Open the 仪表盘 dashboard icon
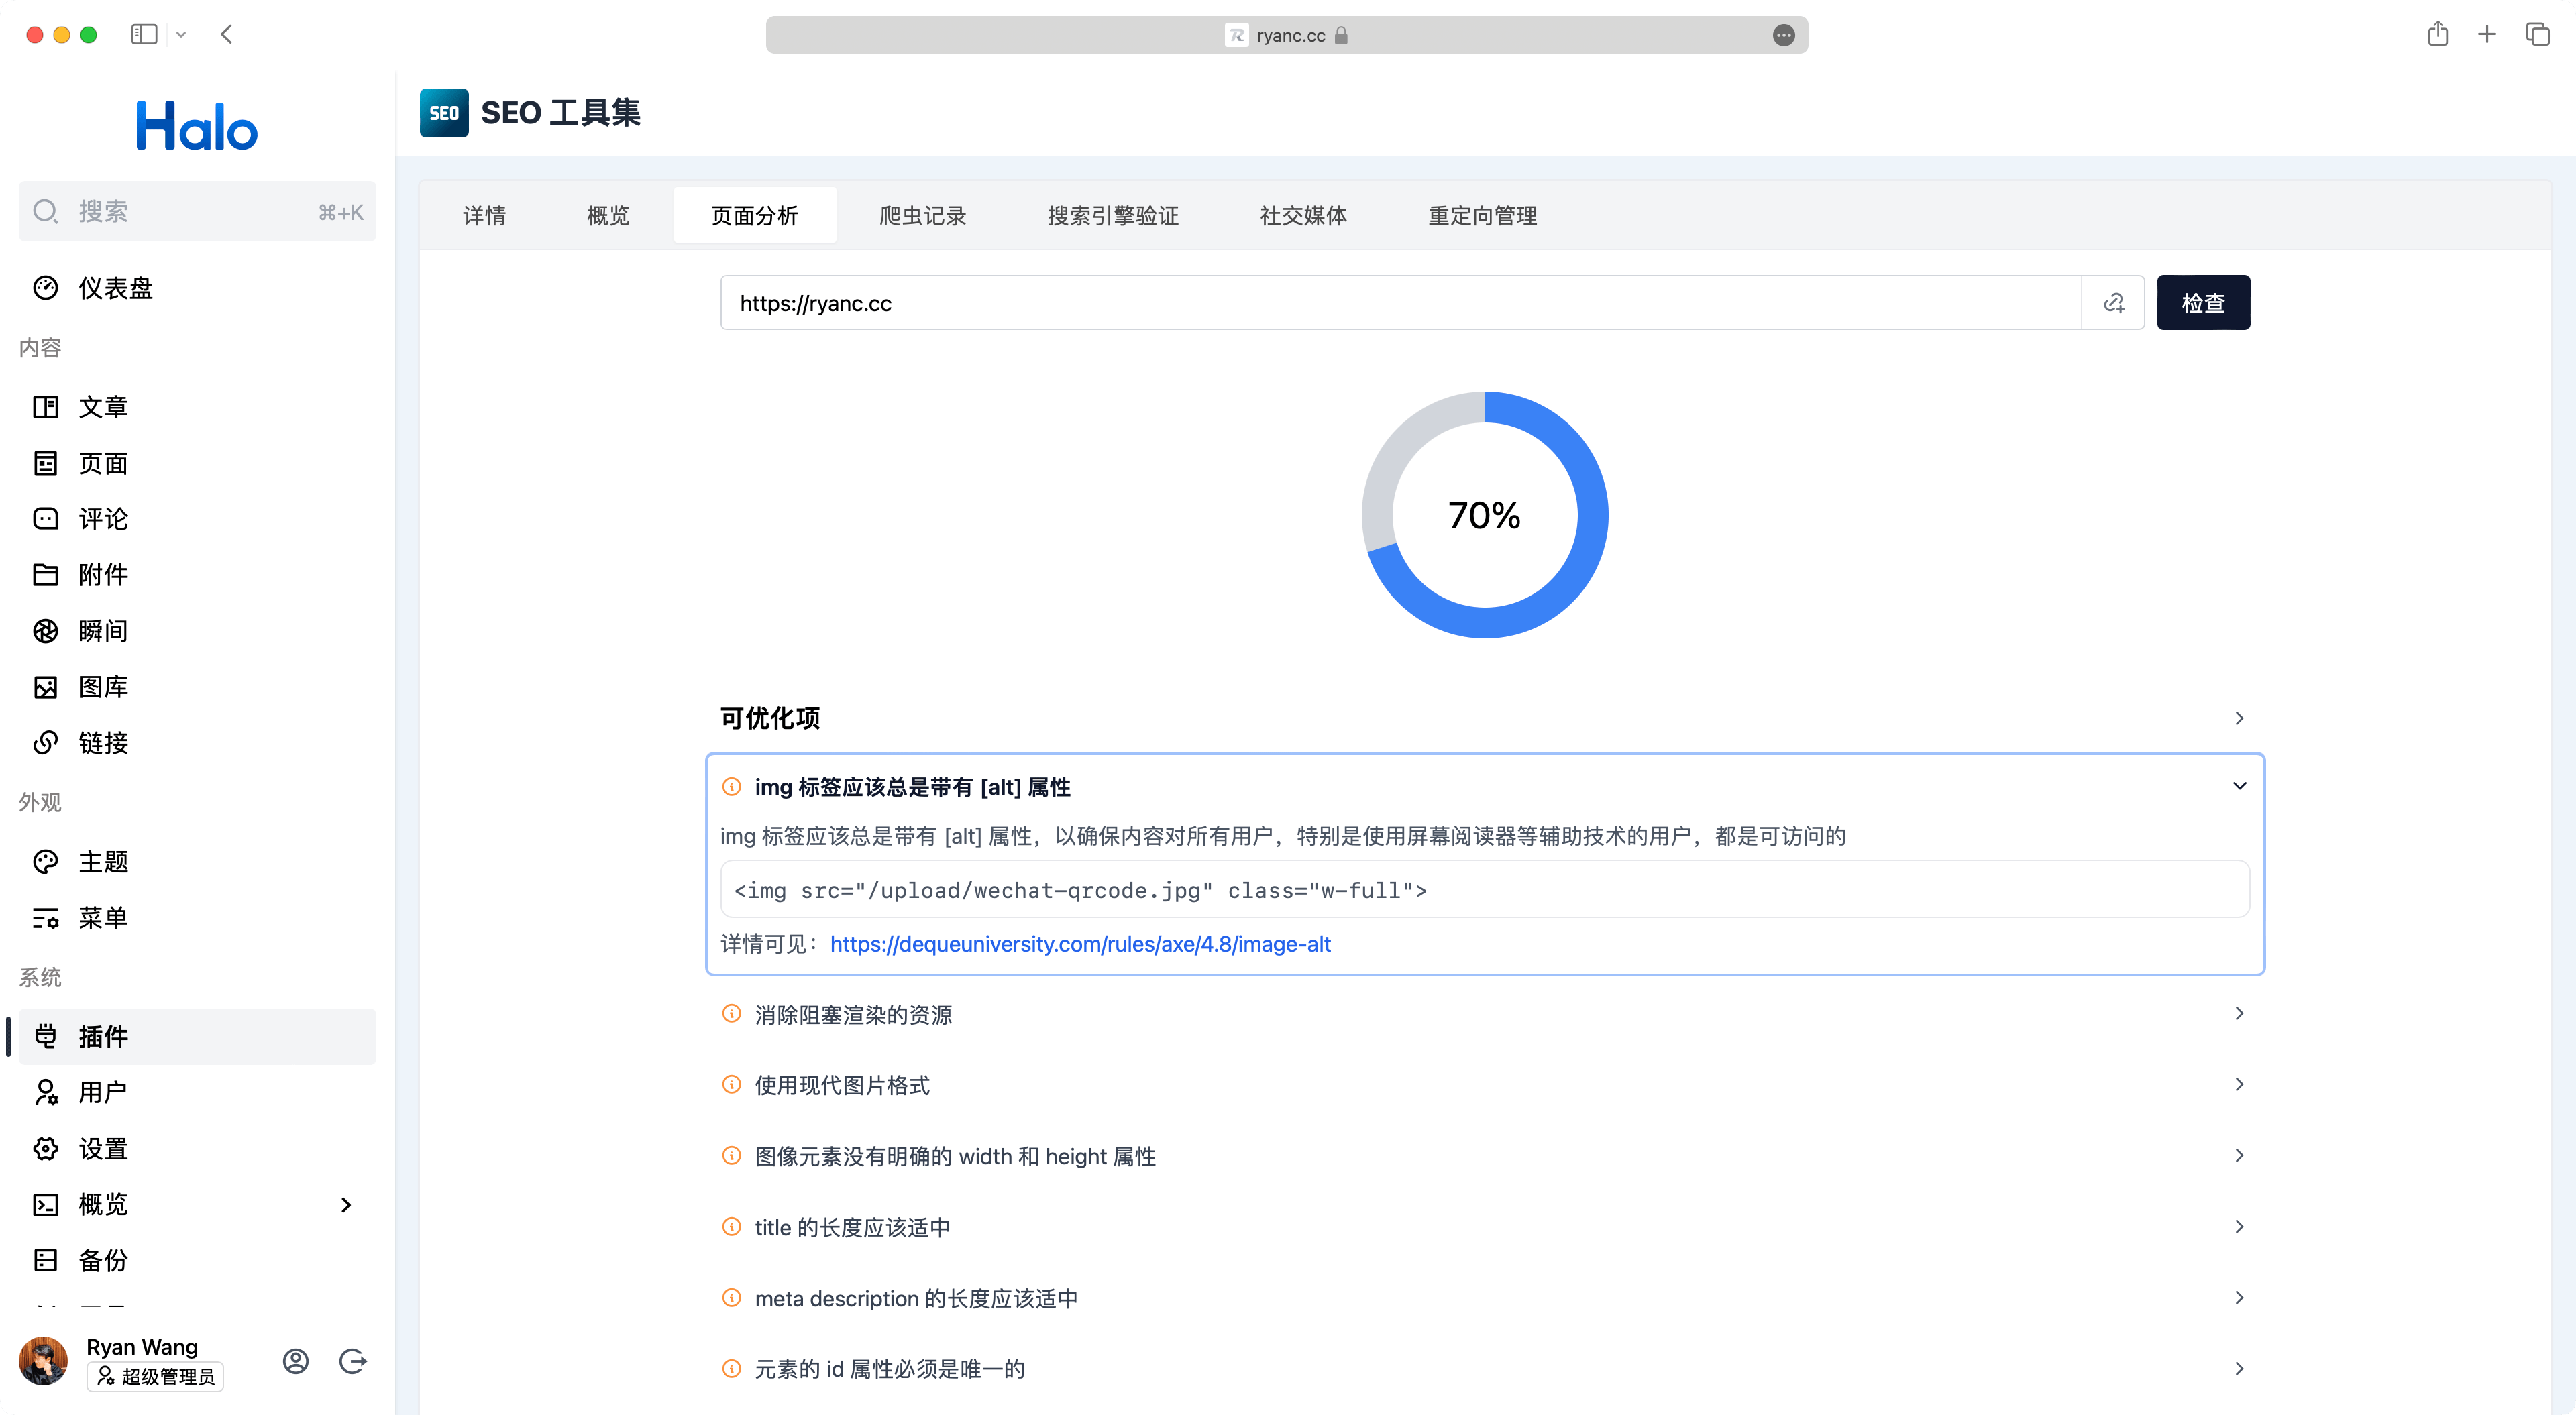The image size is (2576, 1415). 46,288
